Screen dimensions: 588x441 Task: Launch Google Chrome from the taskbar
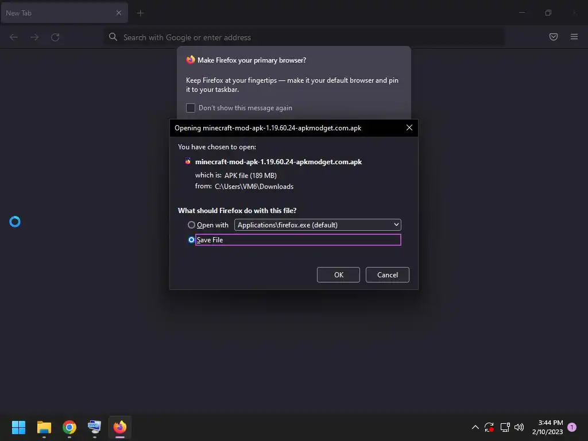(x=69, y=427)
